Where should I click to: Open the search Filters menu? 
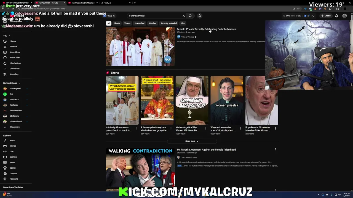tap(109, 16)
